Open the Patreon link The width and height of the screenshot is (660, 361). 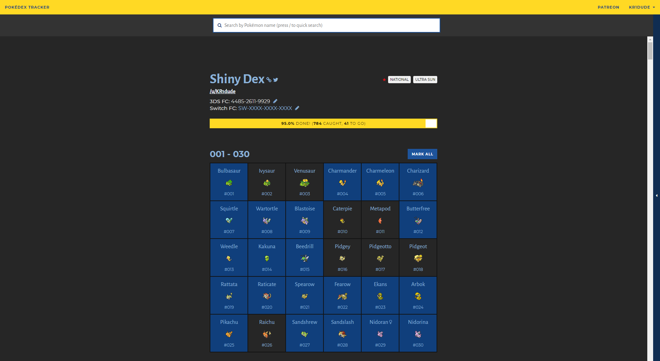pyautogui.click(x=608, y=7)
